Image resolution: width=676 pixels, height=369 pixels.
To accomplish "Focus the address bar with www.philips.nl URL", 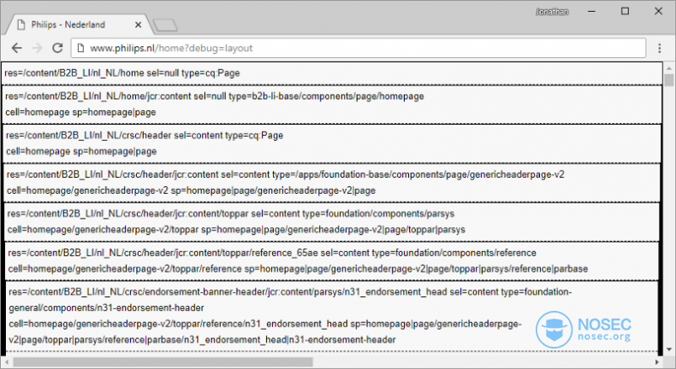I will [x=358, y=48].
